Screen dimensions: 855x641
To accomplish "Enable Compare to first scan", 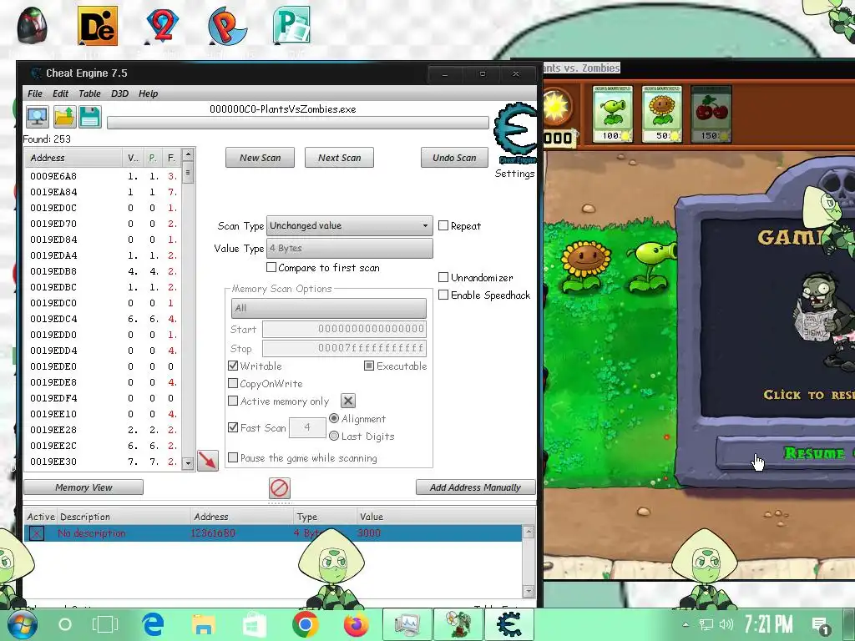I will coord(271,268).
